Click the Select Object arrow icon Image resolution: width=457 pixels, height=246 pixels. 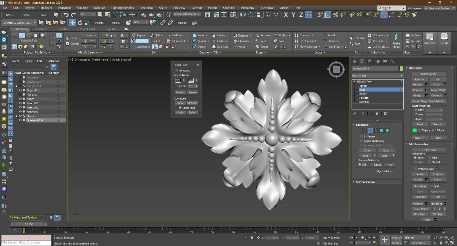[x=100, y=14]
